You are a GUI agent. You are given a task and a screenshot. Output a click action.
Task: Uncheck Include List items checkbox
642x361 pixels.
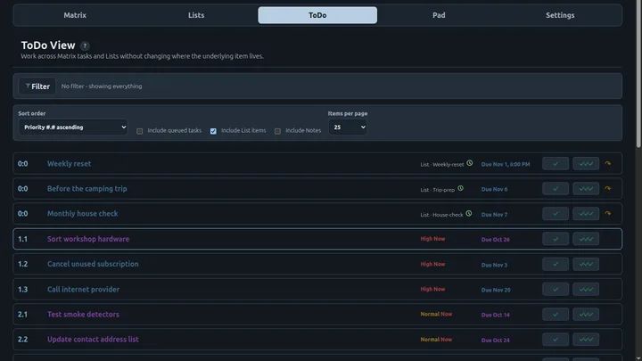click(213, 131)
